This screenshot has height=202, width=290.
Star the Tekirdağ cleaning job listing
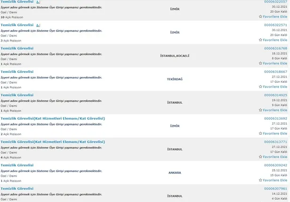tap(261, 87)
